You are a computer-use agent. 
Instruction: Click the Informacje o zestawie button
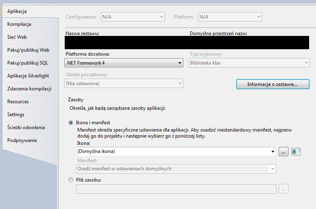[273, 84]
